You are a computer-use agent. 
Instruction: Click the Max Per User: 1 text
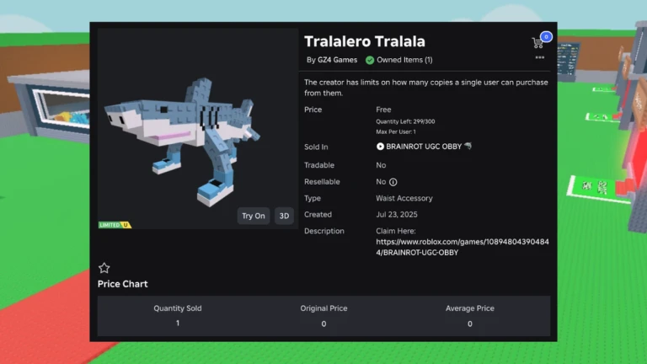tap(396, 131)
